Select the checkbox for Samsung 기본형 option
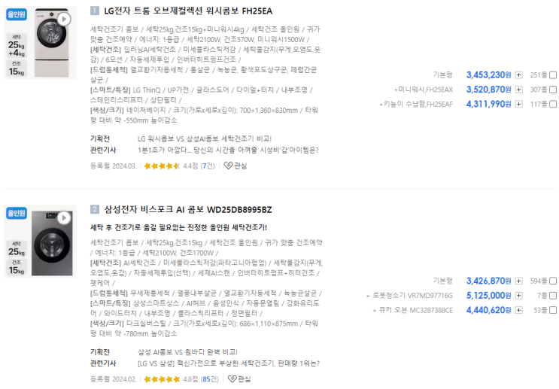Viewport: 559px width, 389px height. 553,281
